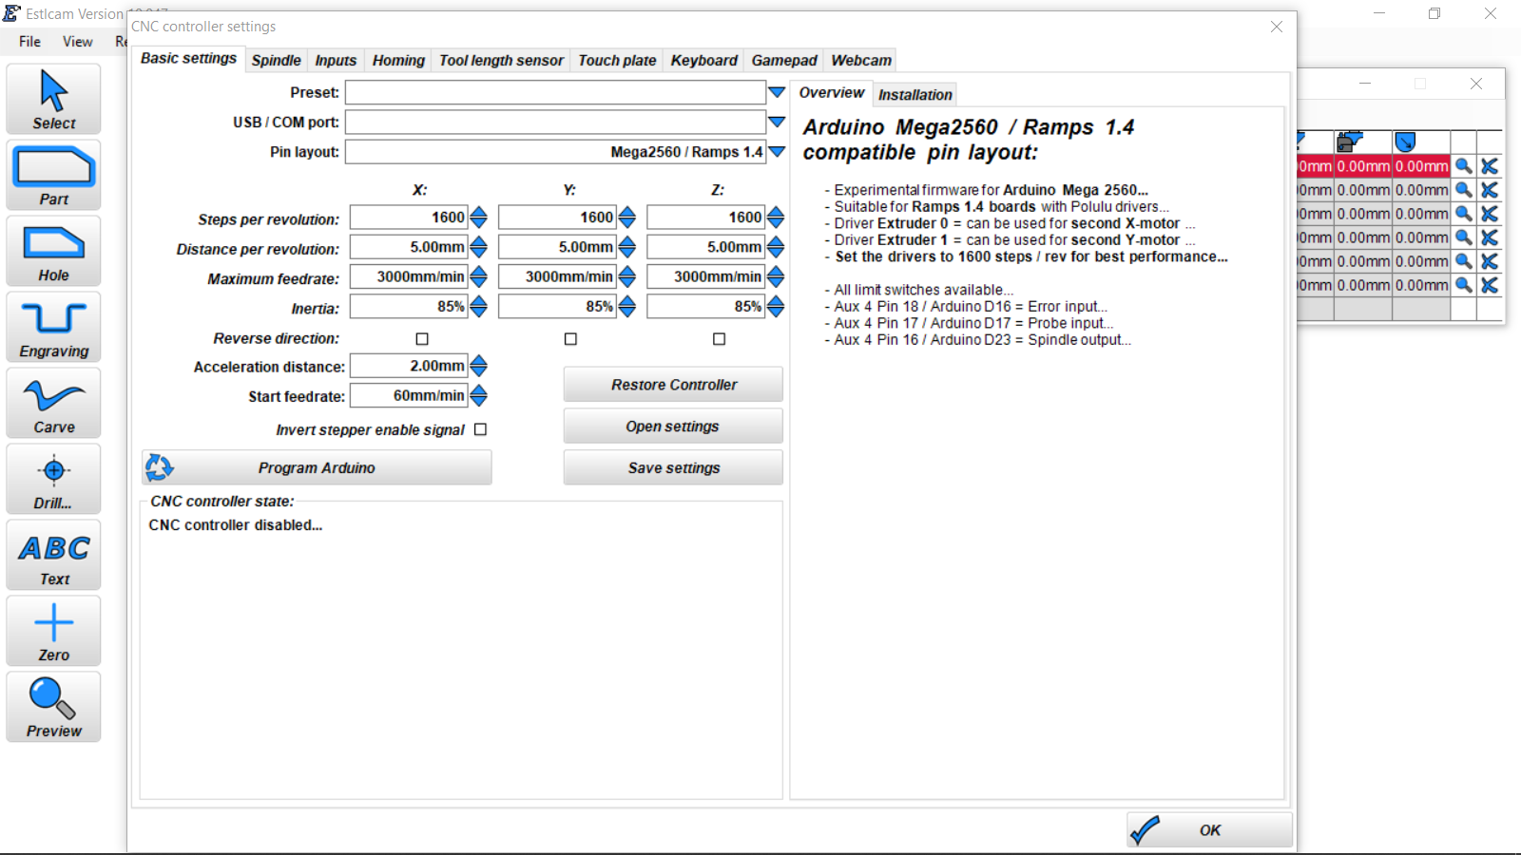Pick the Carve tool
This screenshot has height=855, width=1521.
[x=53, y=404]
